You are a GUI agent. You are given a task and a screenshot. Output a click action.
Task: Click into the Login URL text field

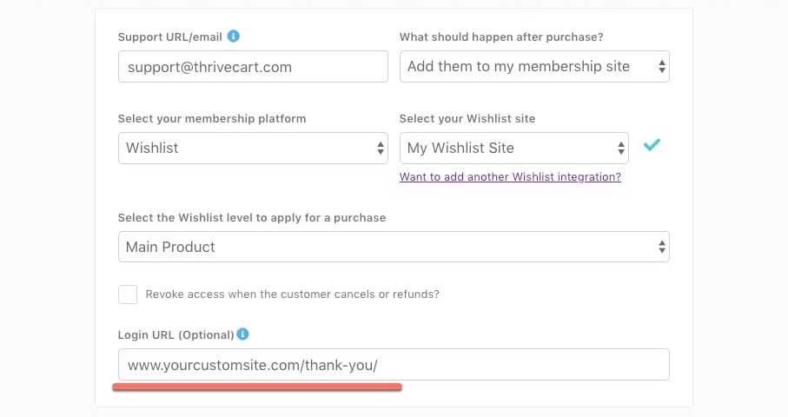pyautogui.click(x=393, y=365)
